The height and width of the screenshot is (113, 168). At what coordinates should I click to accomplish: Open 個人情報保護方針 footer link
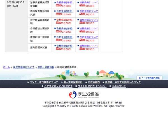pyautogui.click(x=73, y=82)
